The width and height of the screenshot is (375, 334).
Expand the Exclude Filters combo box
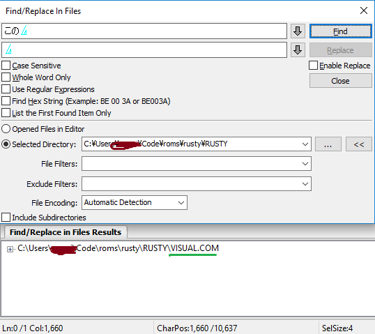click(305, 184)
